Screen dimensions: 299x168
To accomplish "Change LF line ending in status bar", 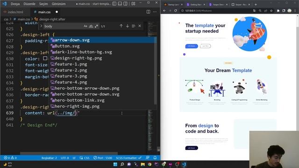I will [x=74, y=158].
